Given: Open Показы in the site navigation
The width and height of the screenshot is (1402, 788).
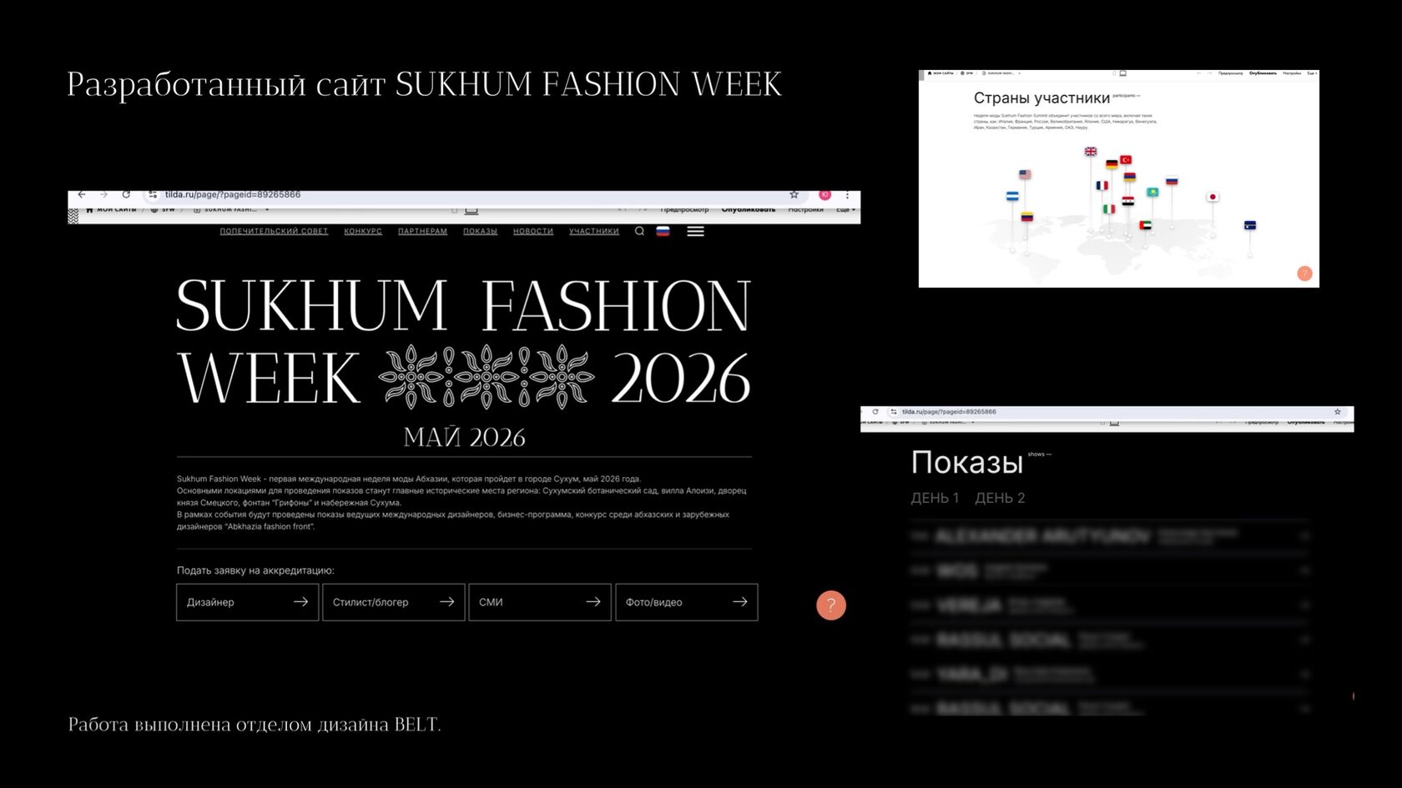Looking at the screenshot, I should 480,231.
